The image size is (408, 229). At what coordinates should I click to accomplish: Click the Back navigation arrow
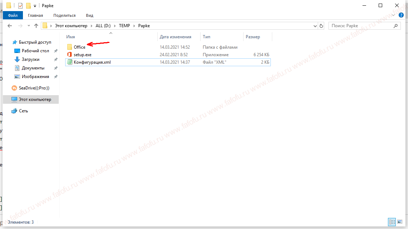click(x=10, y=26)
